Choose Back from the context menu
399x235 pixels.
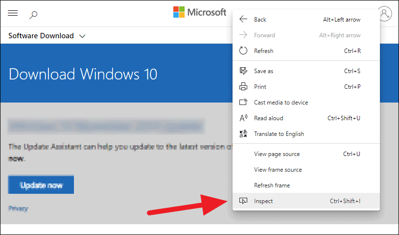[x=306, y=19]
